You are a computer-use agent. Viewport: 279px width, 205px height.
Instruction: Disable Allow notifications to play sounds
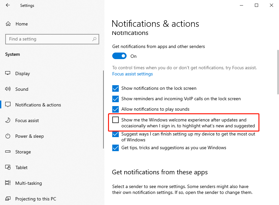coord(116,109)
